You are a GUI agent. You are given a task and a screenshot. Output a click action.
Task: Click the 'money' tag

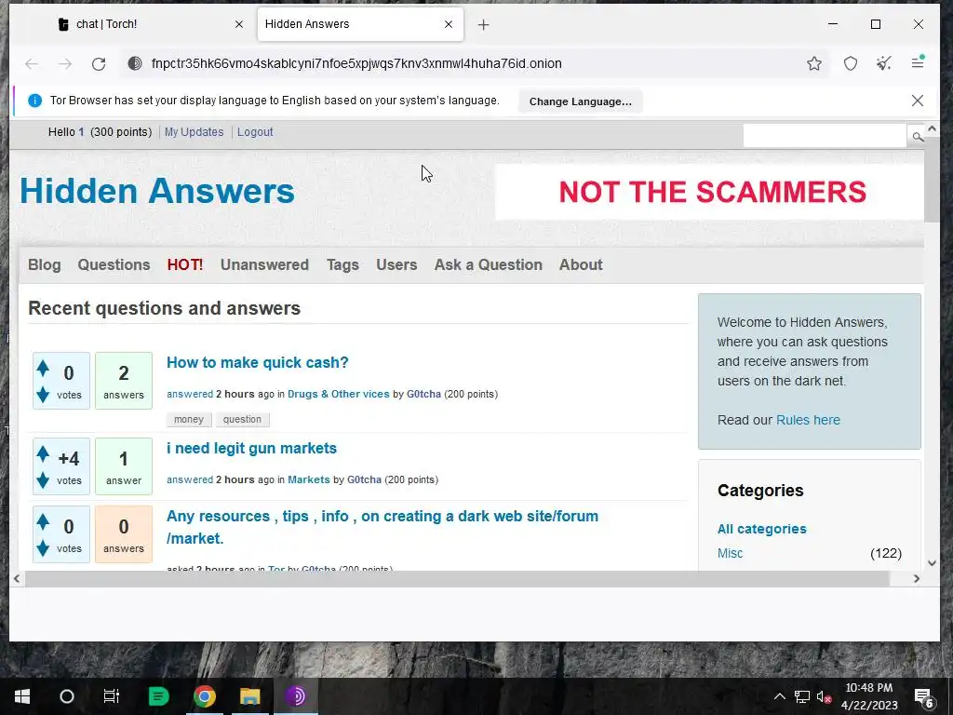click(x=189, y=420)
